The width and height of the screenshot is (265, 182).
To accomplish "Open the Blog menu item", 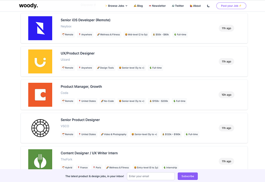I will 138,6.
